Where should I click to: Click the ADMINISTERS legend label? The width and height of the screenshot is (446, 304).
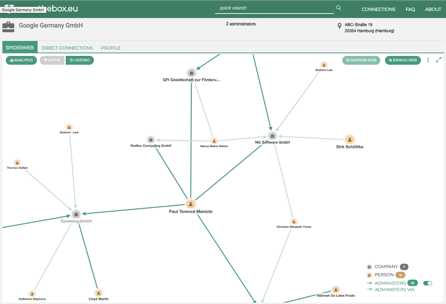[x=390, y=283]
